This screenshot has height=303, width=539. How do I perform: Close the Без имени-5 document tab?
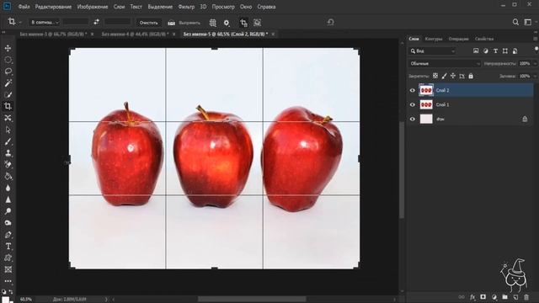273,34
